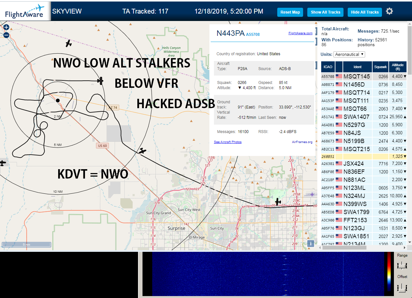The width and height of the screenshot is (412, 298).
Task: Select the N5297G aircraft row
Action: (364, 125)
